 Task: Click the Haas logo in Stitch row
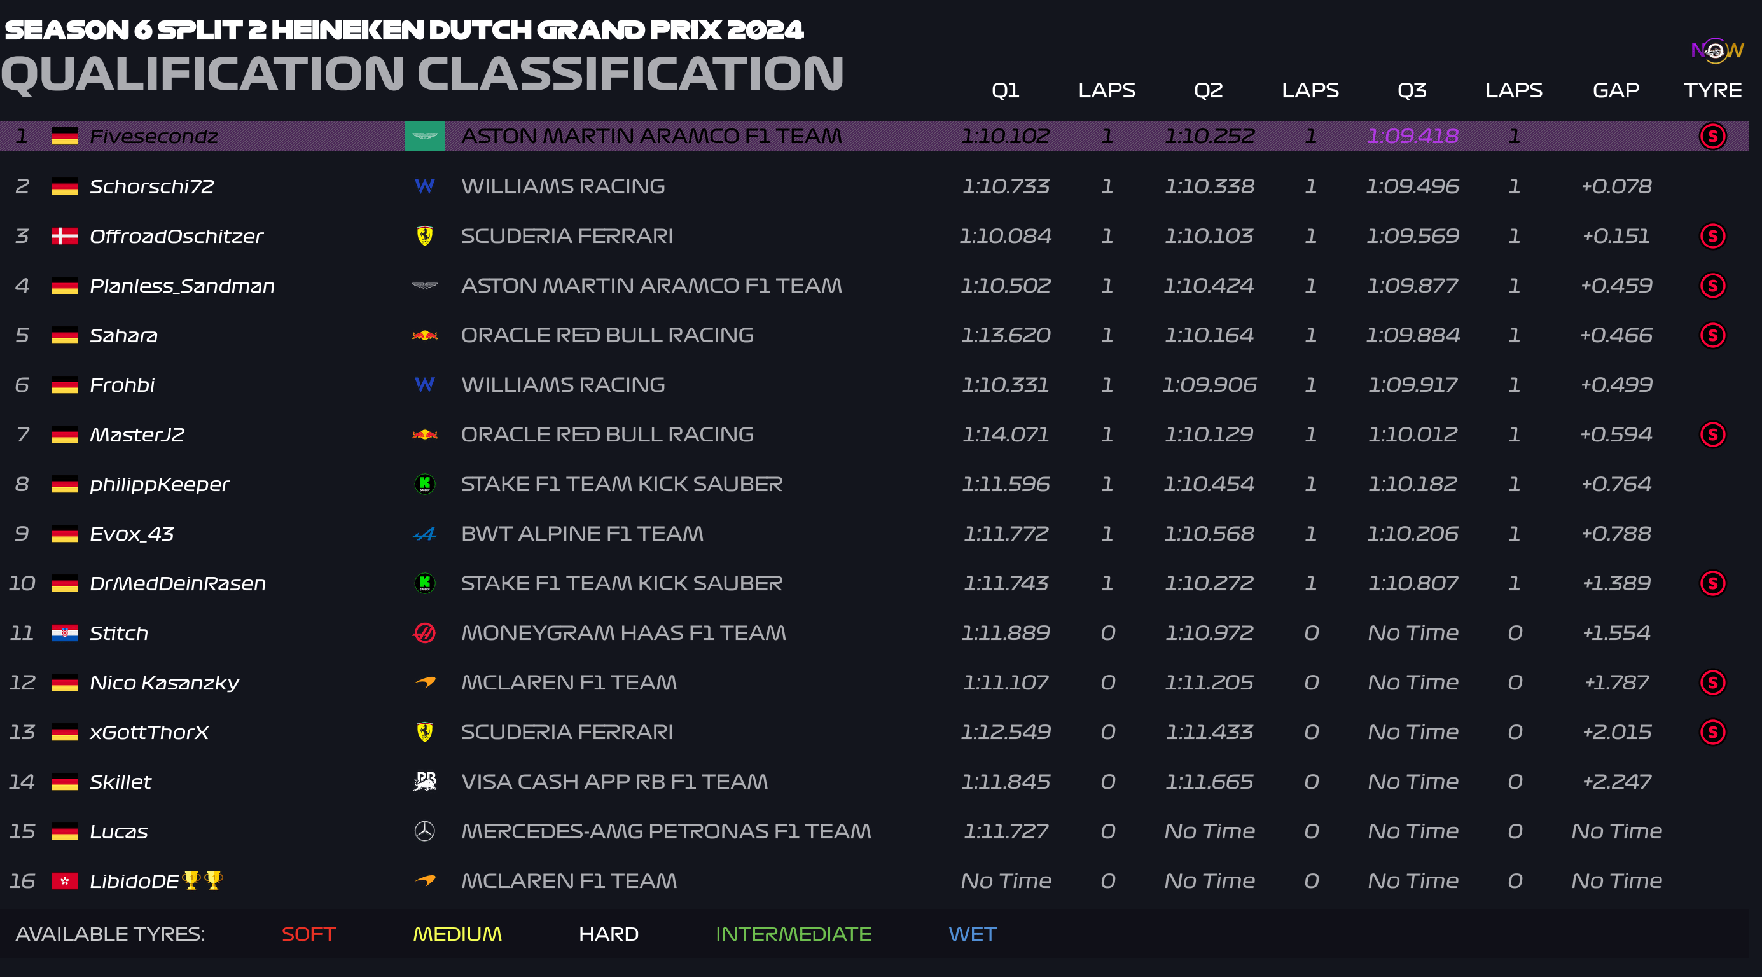[x=425, y=633]
